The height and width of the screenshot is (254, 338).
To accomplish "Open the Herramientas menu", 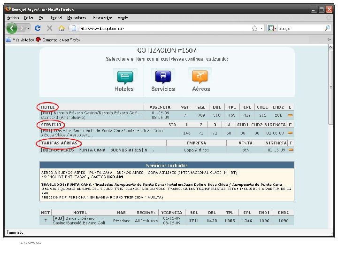I will [x=102, y=17].
